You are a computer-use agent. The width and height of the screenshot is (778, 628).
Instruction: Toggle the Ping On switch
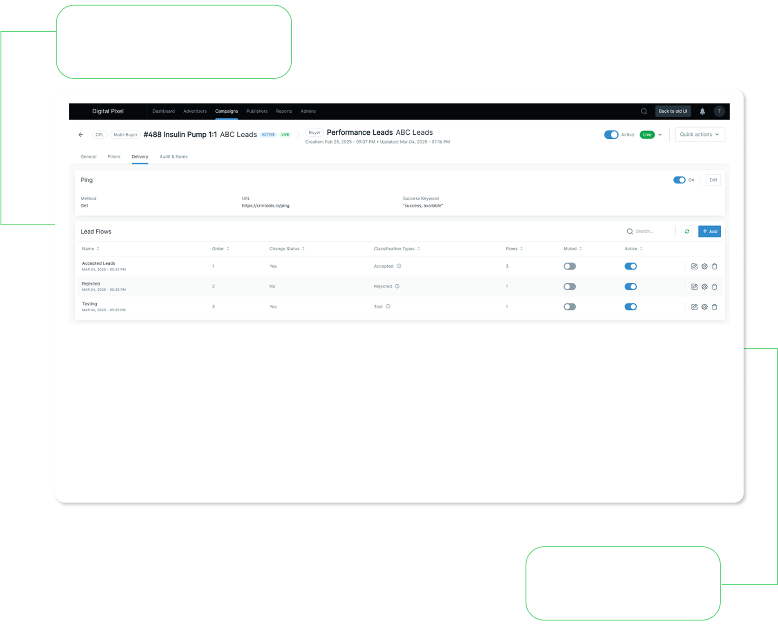[x=679, y=180]
